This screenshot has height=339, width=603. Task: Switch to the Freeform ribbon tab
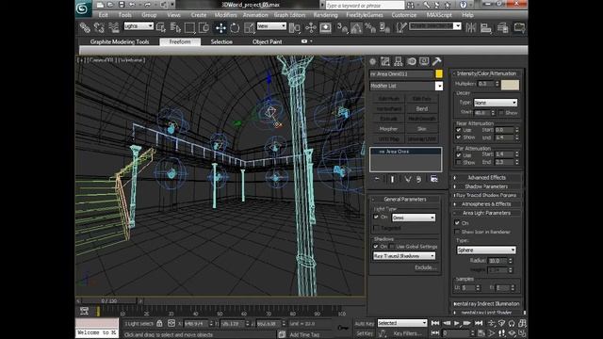180,41
